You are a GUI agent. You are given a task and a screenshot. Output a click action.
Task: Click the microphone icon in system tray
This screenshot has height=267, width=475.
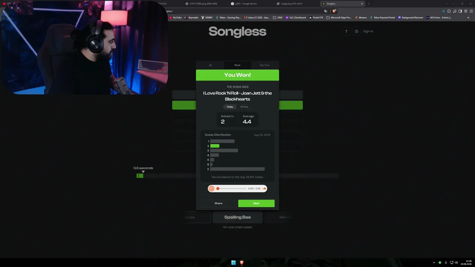tap(446, 263)
